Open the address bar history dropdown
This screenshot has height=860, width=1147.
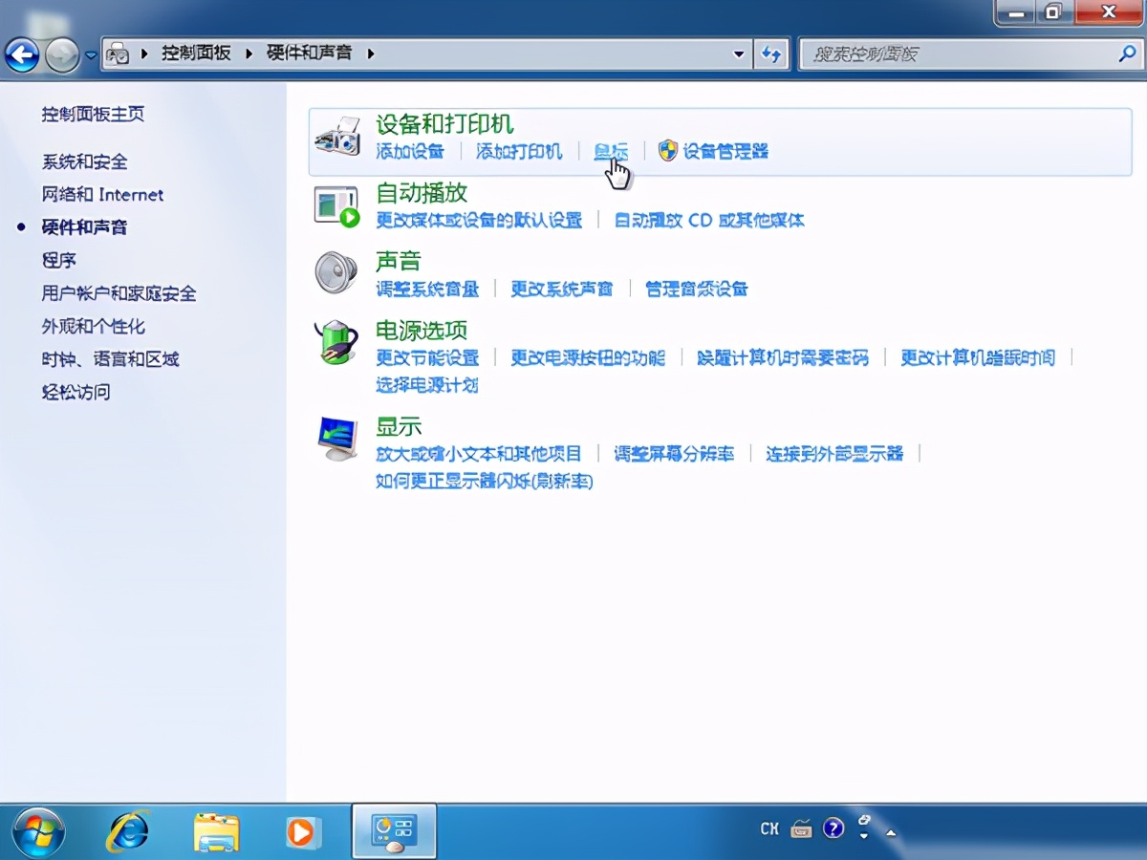point(740,54)
